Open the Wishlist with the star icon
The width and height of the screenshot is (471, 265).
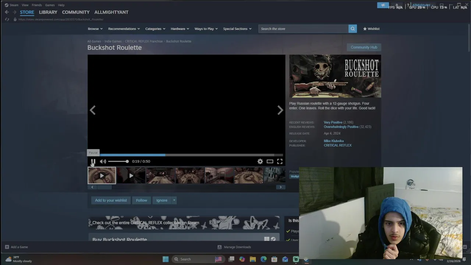pos(371,29)
